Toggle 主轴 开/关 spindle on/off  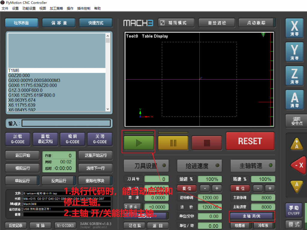coord(252,216)
